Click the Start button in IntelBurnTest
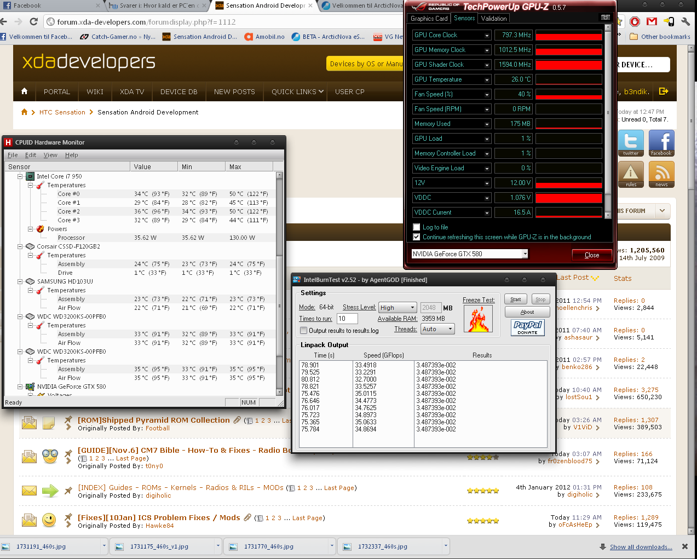The height and width of the screenshot is (559, 697). click(x=516, y=299)
